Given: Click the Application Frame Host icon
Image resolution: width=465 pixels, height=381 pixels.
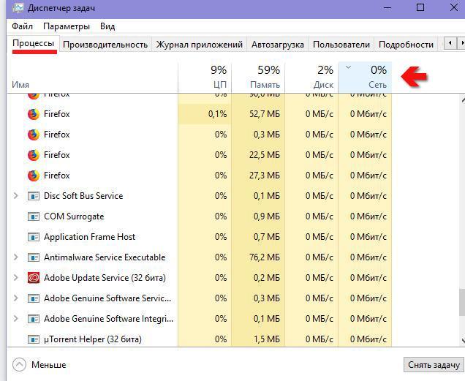Looking at the screenshot, I should 33,237.
